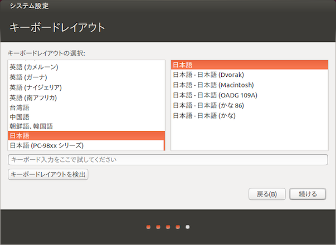This screenshot has height=245, width=336.
Task: Click the keyboard test input field
Action: pos(167,160)
